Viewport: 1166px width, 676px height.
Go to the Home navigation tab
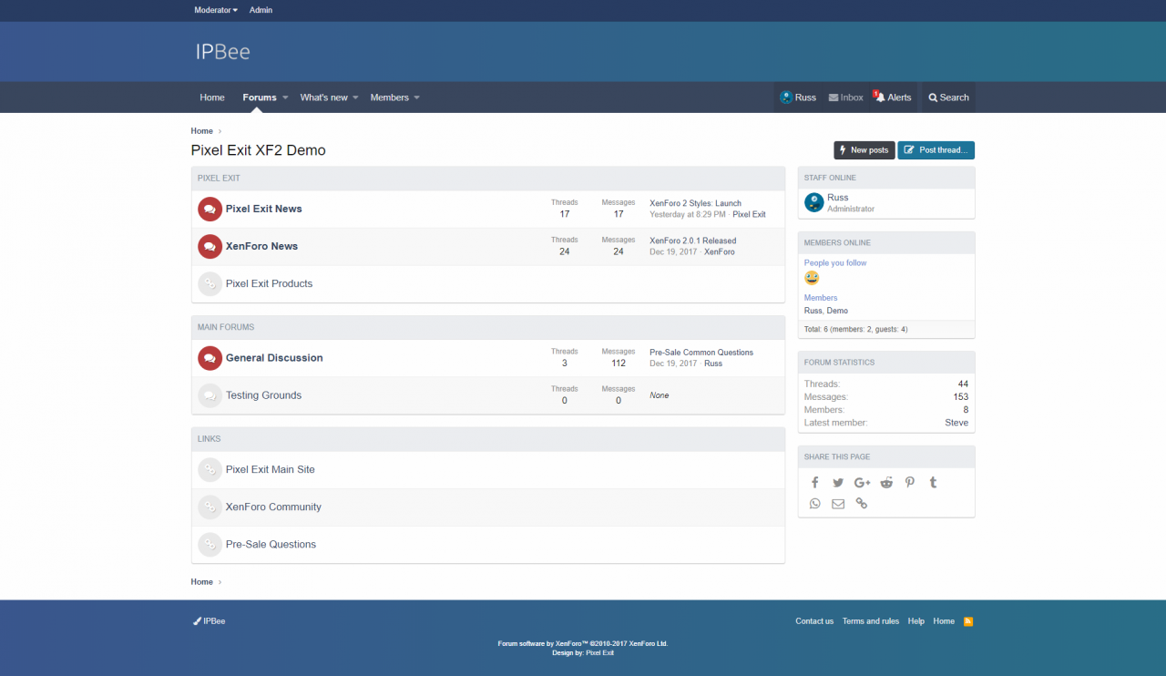click(212, 97)
